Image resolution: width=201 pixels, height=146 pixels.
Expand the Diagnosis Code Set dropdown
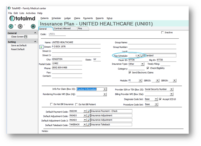tap(156, 99)
